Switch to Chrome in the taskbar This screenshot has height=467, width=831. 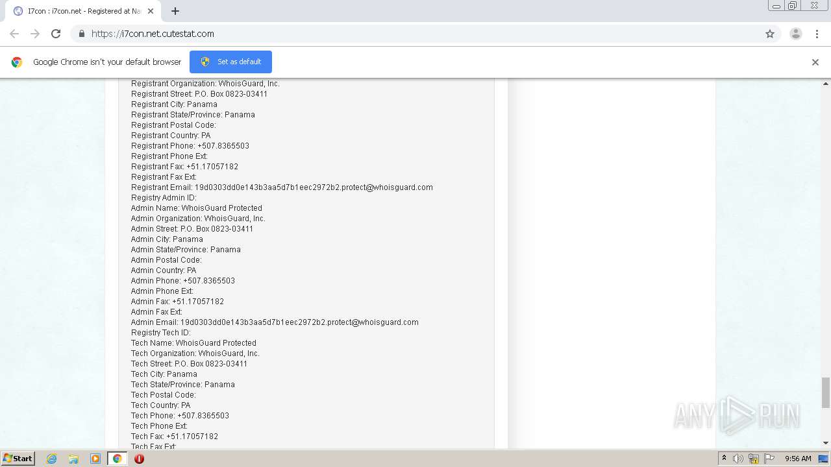(118, 459)
